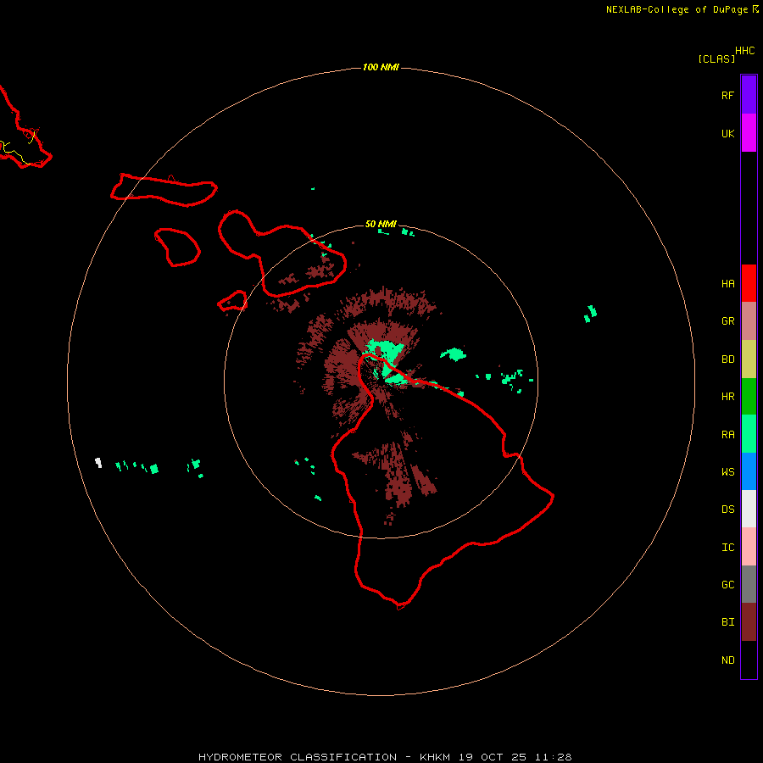The height and width of the screenshot is (763, 763).
Task: Select the IC light pink legend swatch
Action: pyautogui.click(x=749, y=547)
